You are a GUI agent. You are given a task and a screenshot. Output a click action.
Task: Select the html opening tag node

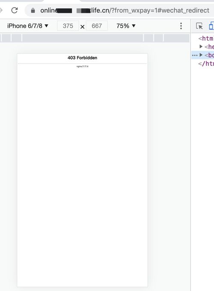pyautogui.click(x=206, y=38)
